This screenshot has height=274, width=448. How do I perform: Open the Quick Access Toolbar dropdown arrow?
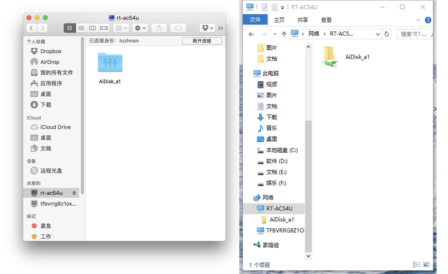pos(283,7)
